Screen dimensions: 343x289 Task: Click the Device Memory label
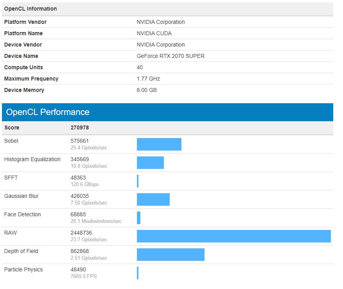pos(24,90)
